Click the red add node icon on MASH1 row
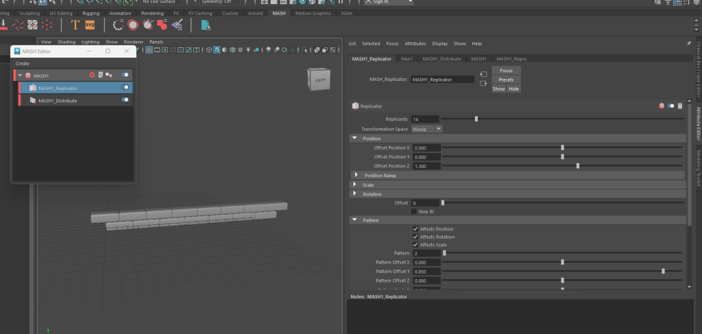 pos(93,75)
